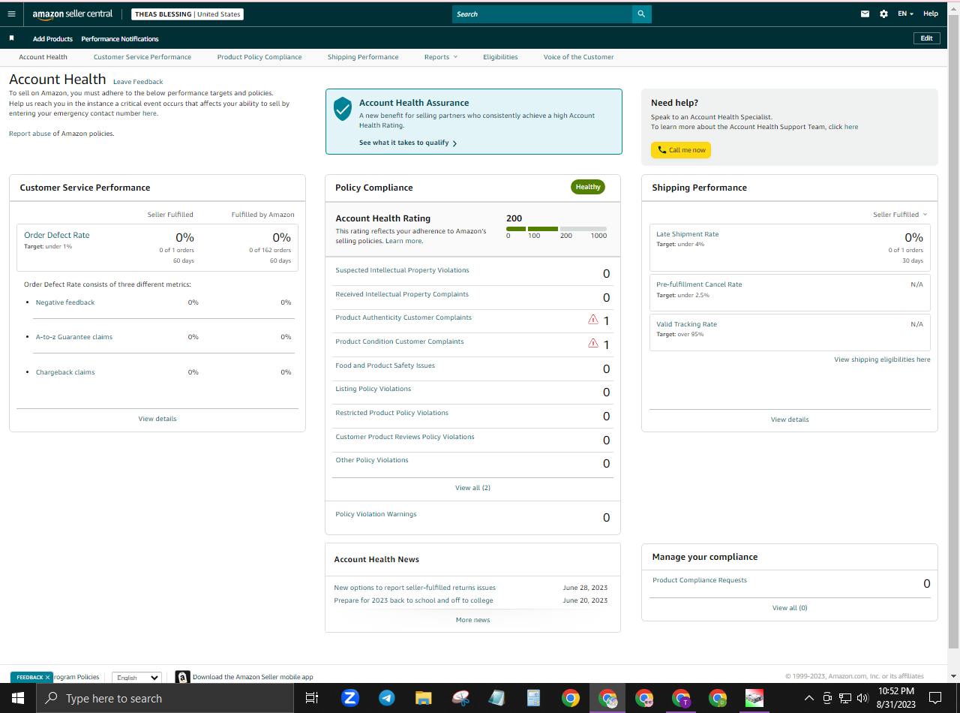Open the Shipping Performance tab
Image resolution: width=960 pixels, height=713 pixels.
click(x=363, y=57)
